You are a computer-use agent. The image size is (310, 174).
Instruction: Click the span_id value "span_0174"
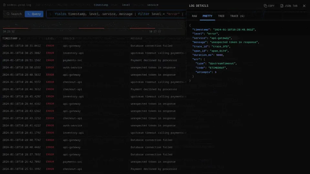click(x=219, y=51)
